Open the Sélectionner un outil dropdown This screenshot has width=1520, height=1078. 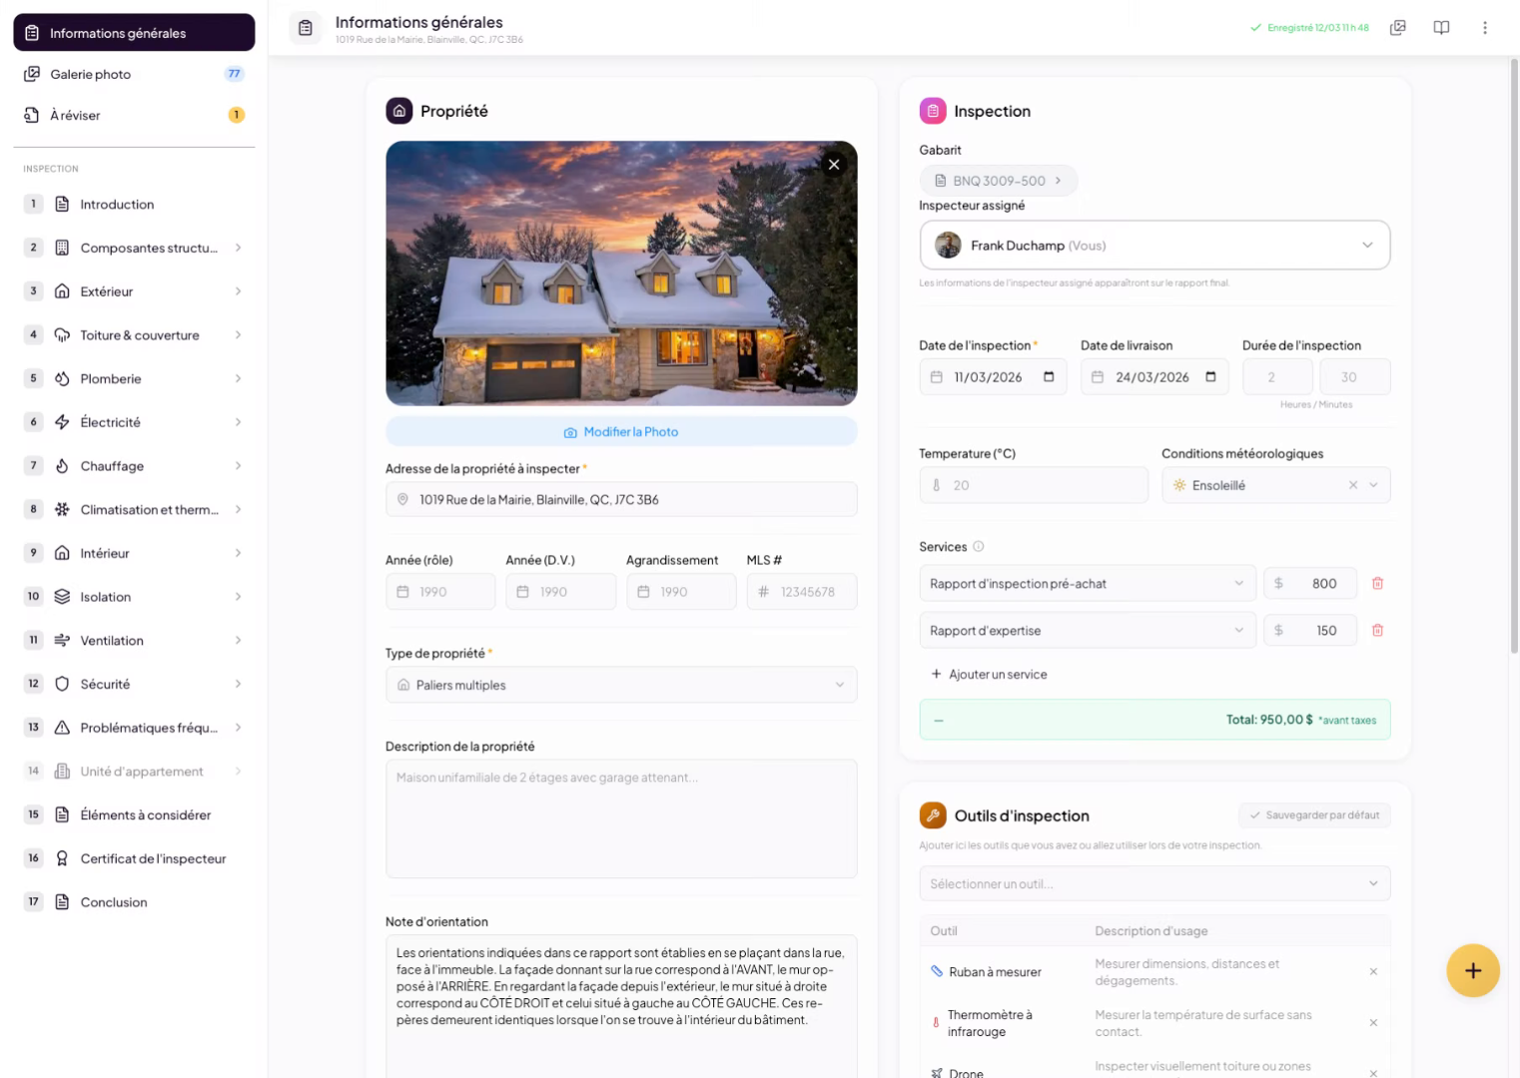(1154, 883)
